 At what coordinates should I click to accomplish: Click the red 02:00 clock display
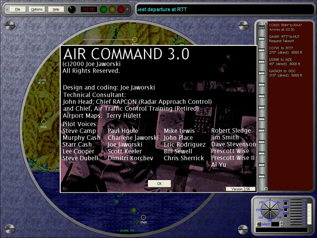point(89,9)
